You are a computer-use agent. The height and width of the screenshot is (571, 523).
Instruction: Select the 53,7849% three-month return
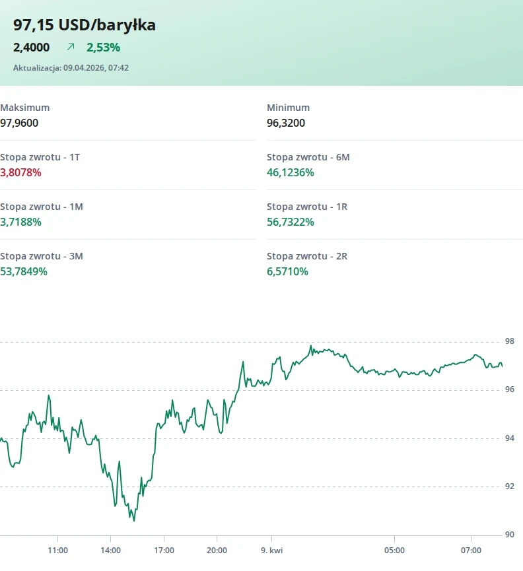(24, 271)
